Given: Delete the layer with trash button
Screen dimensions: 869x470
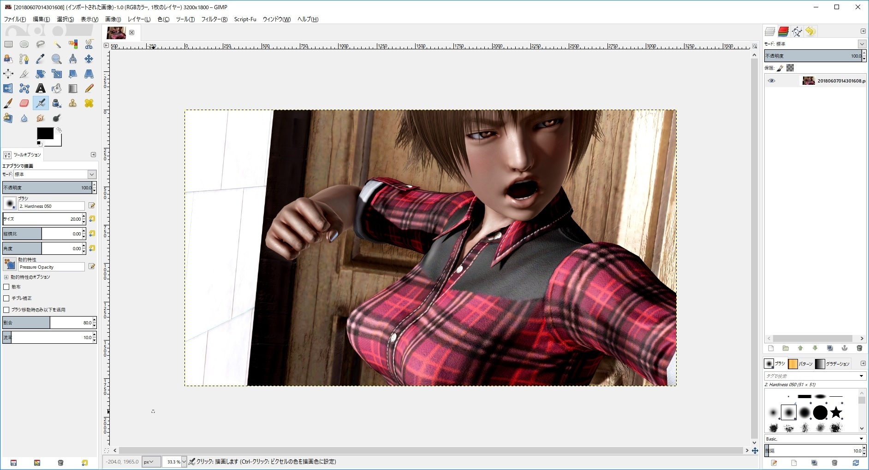Looking at the screenshot, I should [x=859, y=348].
